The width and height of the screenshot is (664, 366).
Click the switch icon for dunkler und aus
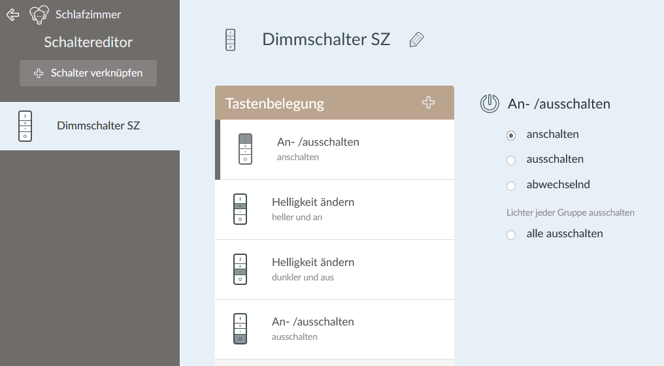pyautogui.click(x=240, y=269)
